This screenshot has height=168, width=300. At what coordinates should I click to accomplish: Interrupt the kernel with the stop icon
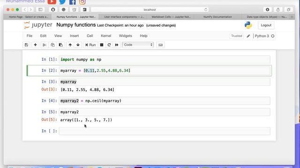pos(102,45)
